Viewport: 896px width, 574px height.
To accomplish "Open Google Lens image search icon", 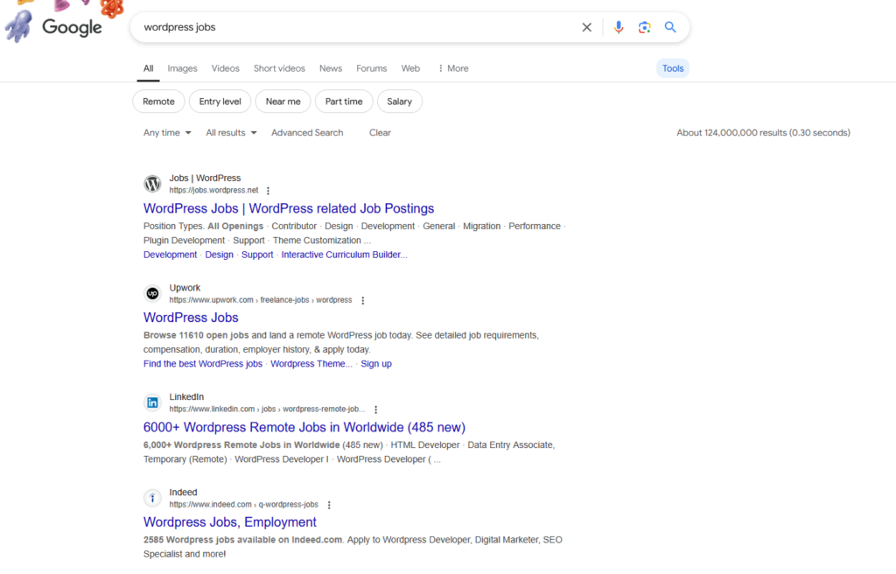I will click(x=644, y=27).
